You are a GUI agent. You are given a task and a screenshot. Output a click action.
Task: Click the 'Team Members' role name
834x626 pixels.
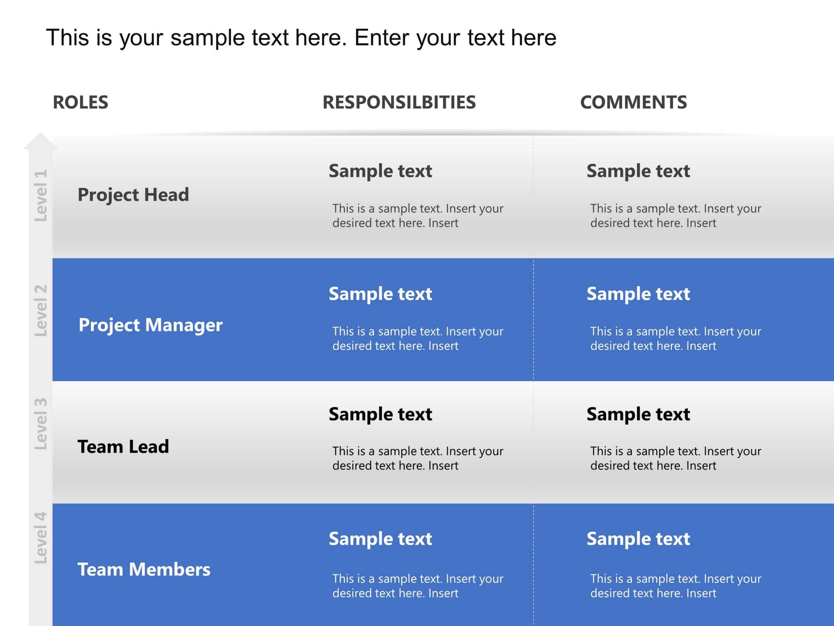pyautogui.click(x=144, y=569)
